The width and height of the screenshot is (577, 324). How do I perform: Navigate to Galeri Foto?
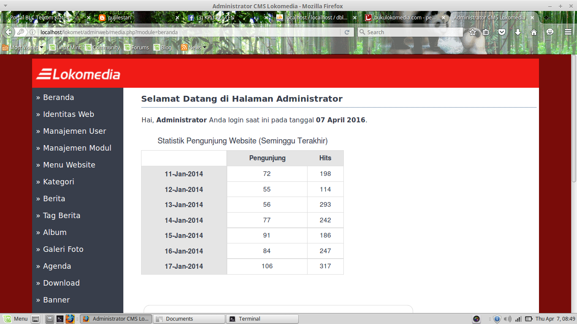(x=64, y=249)
